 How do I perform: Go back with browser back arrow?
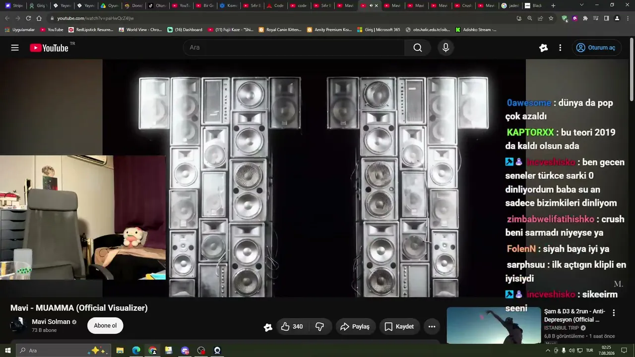7,18
